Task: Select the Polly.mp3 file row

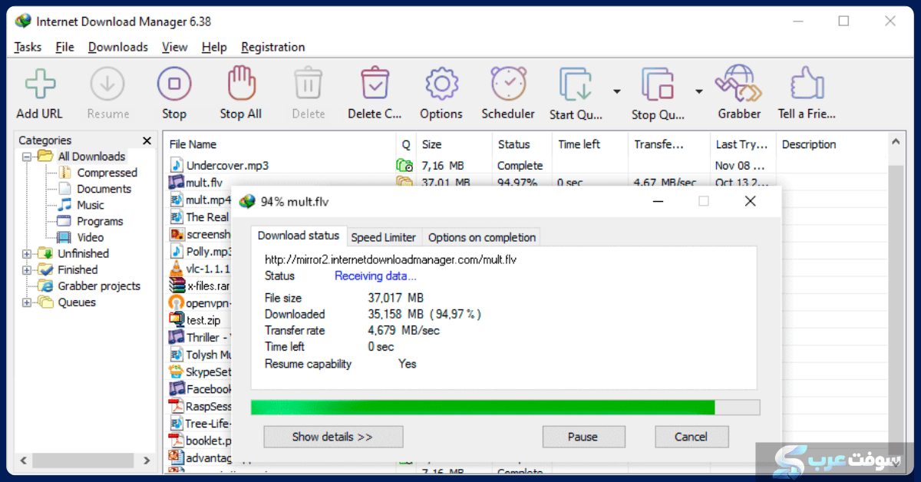Action: pos(201,252)
